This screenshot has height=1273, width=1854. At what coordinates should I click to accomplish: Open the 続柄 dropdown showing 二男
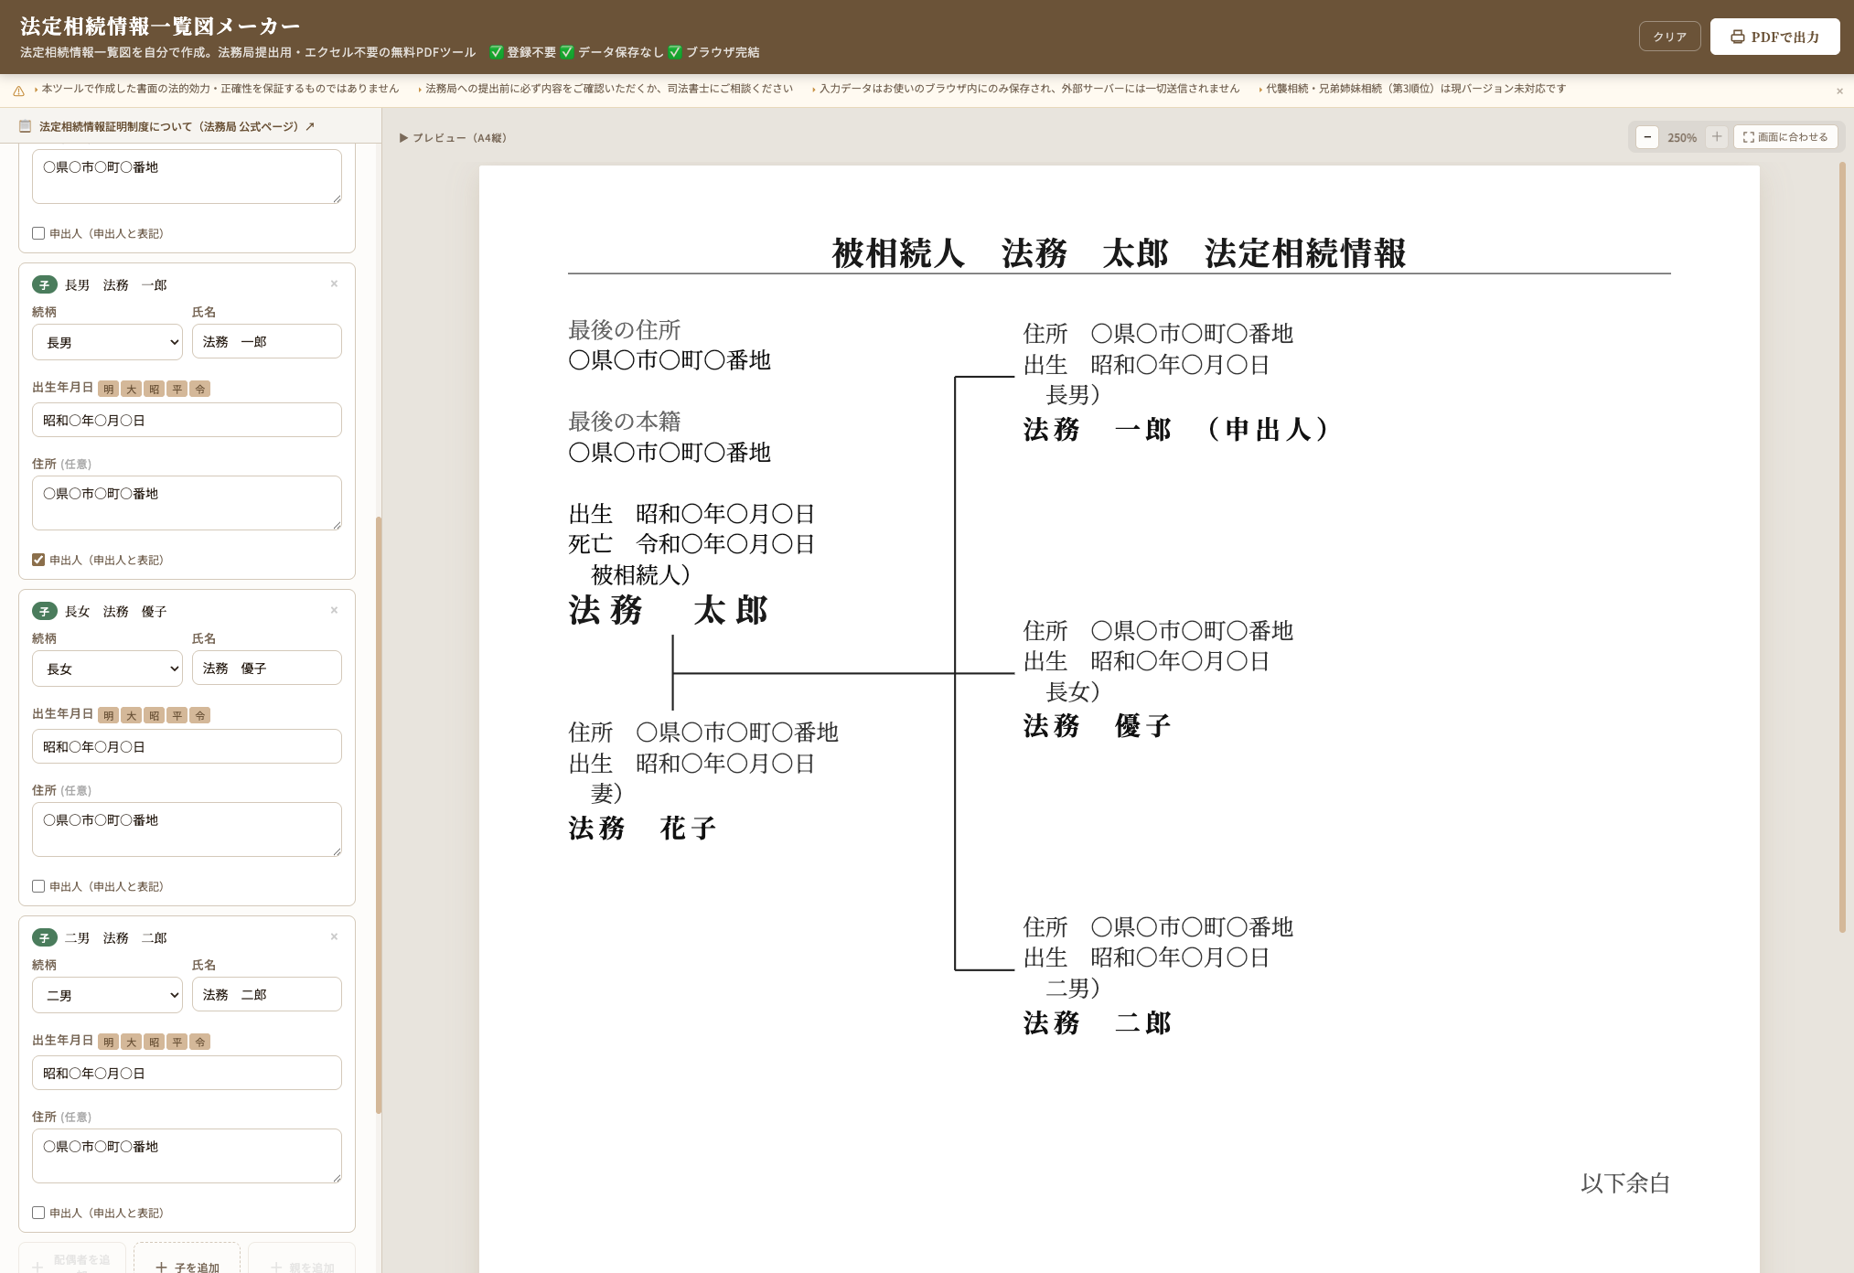pyautogui.click(x=107, y=994)
